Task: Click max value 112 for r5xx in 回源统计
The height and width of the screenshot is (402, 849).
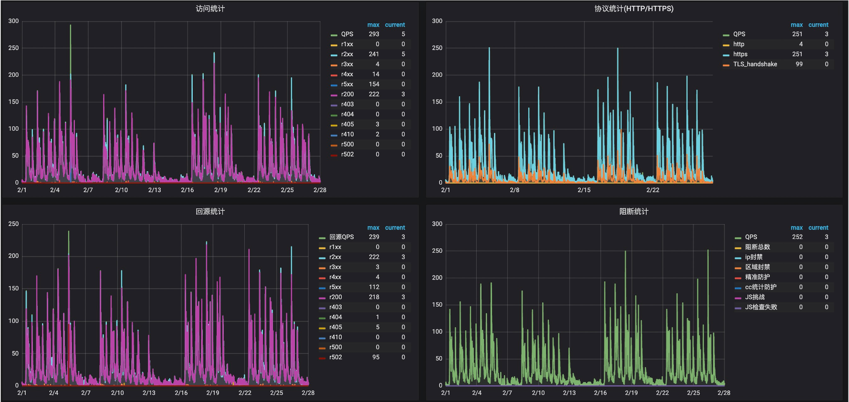Action: [374, 287]
